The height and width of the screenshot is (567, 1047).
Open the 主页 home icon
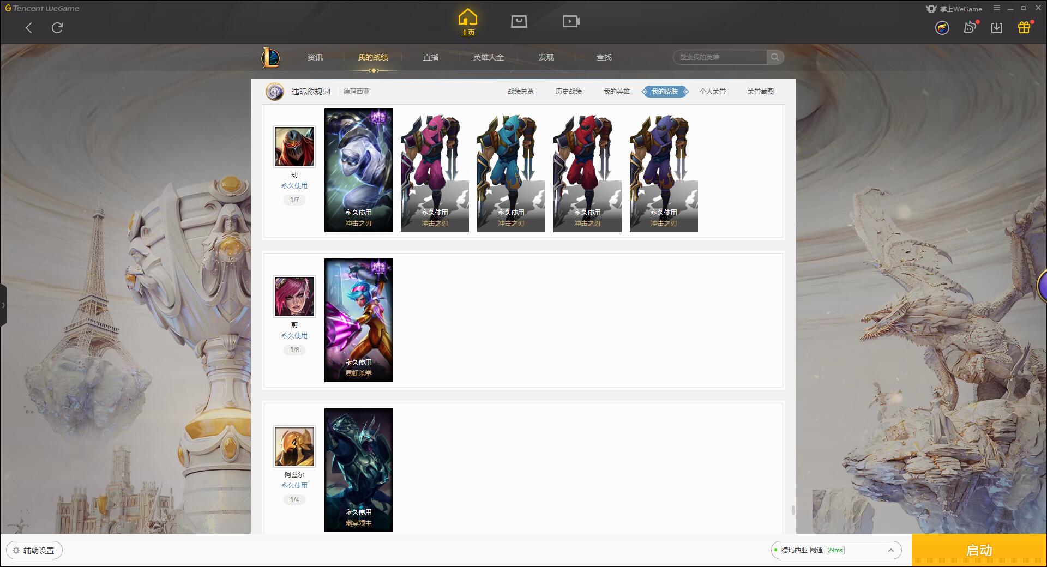tap(467, 22)
